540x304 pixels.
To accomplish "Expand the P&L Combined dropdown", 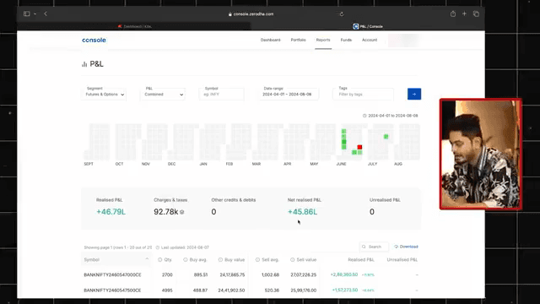I will 163,94.
